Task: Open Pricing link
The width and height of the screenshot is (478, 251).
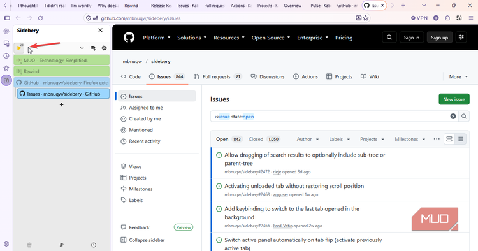Action: coord(344,38)
